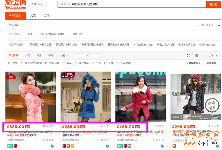Open the pink coat product thumbnail
The width and height of the screenshot is (222, 150).
(x=31, y=97)
